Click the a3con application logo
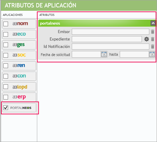The height and width of the screenshot is (142, 157). pos(19,76)
